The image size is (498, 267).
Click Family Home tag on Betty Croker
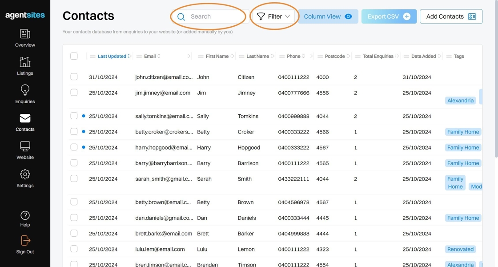463,132
